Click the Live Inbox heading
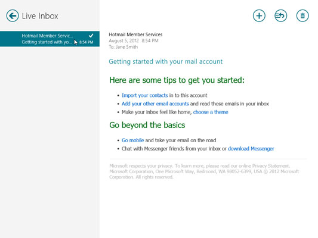 [x=40, y=16]
